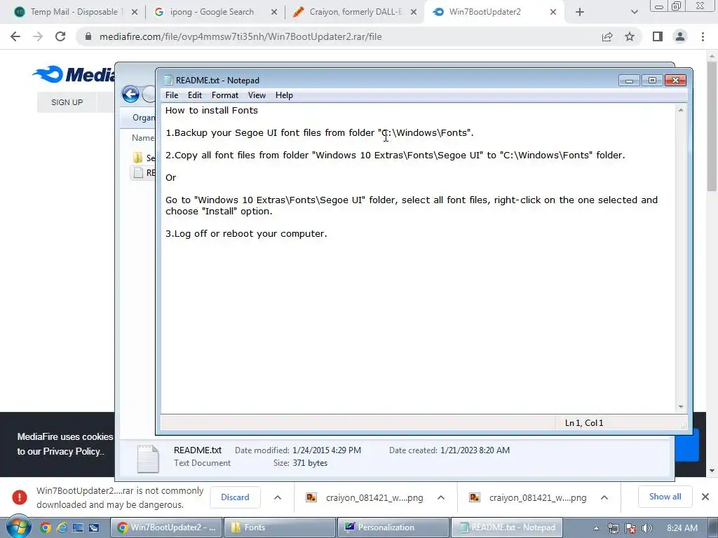Switch to the Craiyon browser tab

(x=355, y=12)
